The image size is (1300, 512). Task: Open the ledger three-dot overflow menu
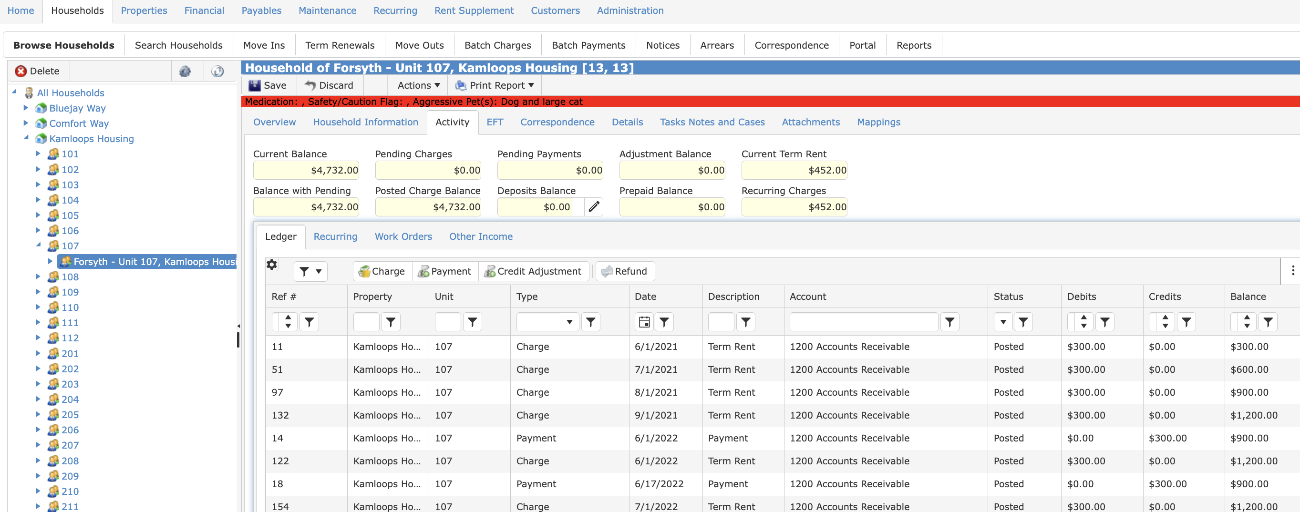click(1292, 271)
